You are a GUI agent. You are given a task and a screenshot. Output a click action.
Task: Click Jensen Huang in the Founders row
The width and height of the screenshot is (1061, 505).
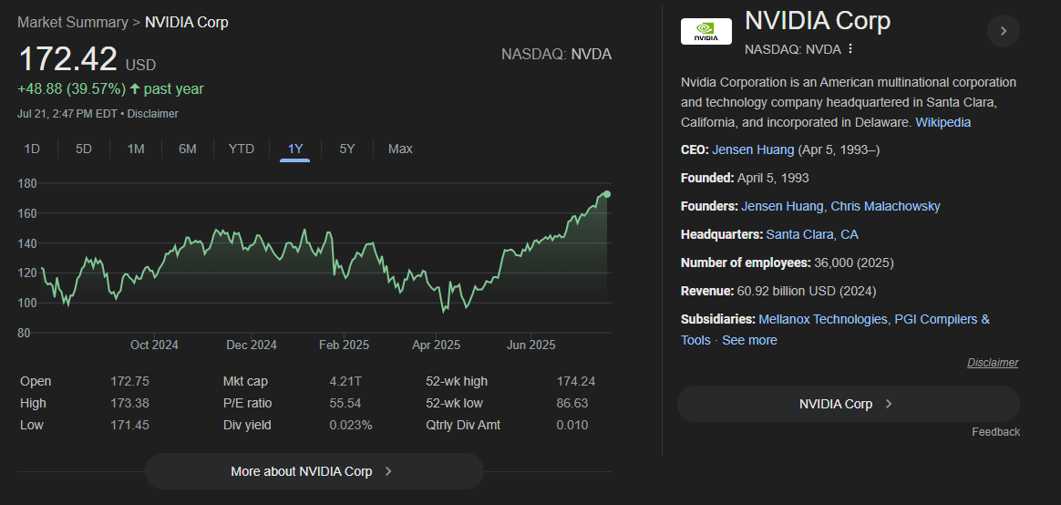click(782, 207)
